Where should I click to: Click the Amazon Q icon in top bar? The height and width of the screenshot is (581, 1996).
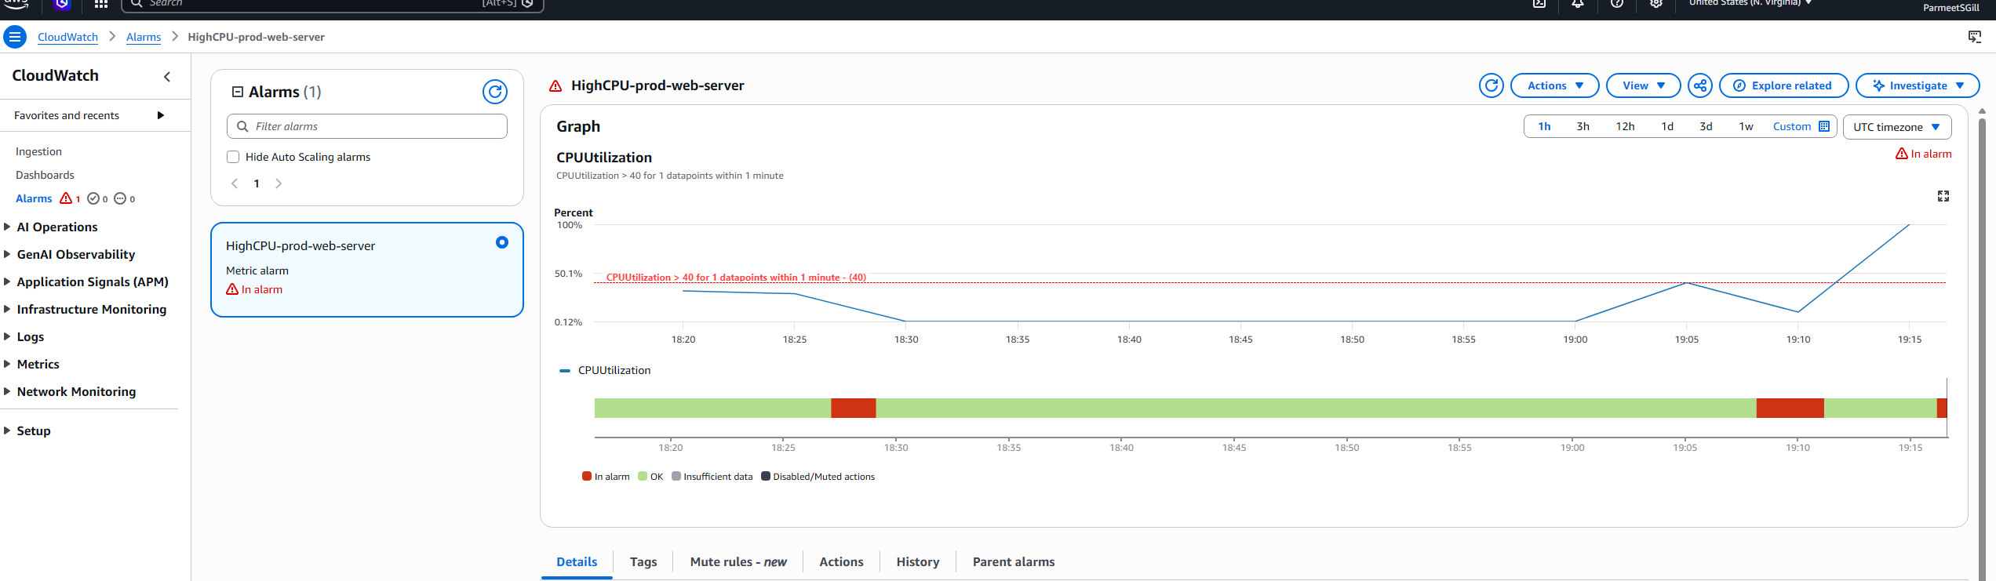click(x=62, y=5)
